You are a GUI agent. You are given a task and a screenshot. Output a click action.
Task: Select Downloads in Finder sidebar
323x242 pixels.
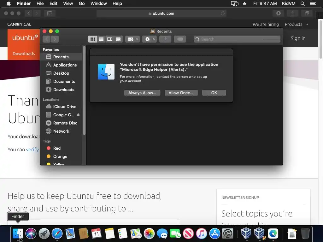click(61, 90)
